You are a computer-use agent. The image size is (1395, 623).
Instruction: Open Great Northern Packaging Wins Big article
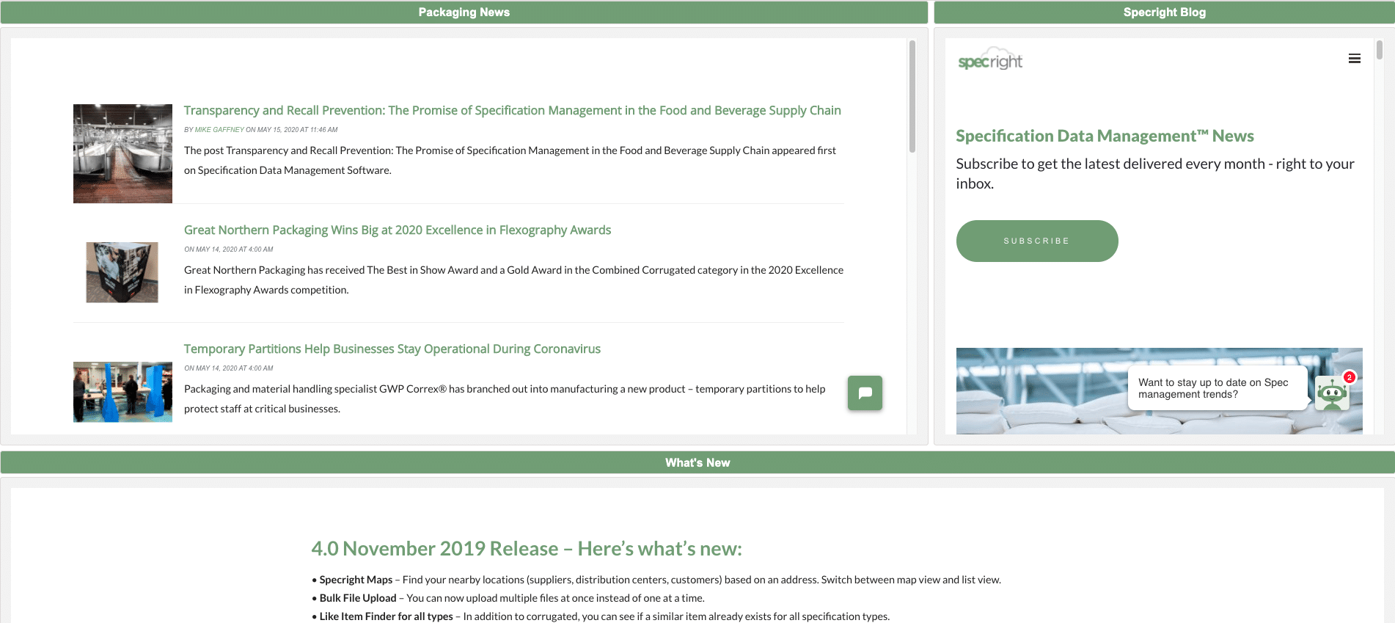coord(398,230)
